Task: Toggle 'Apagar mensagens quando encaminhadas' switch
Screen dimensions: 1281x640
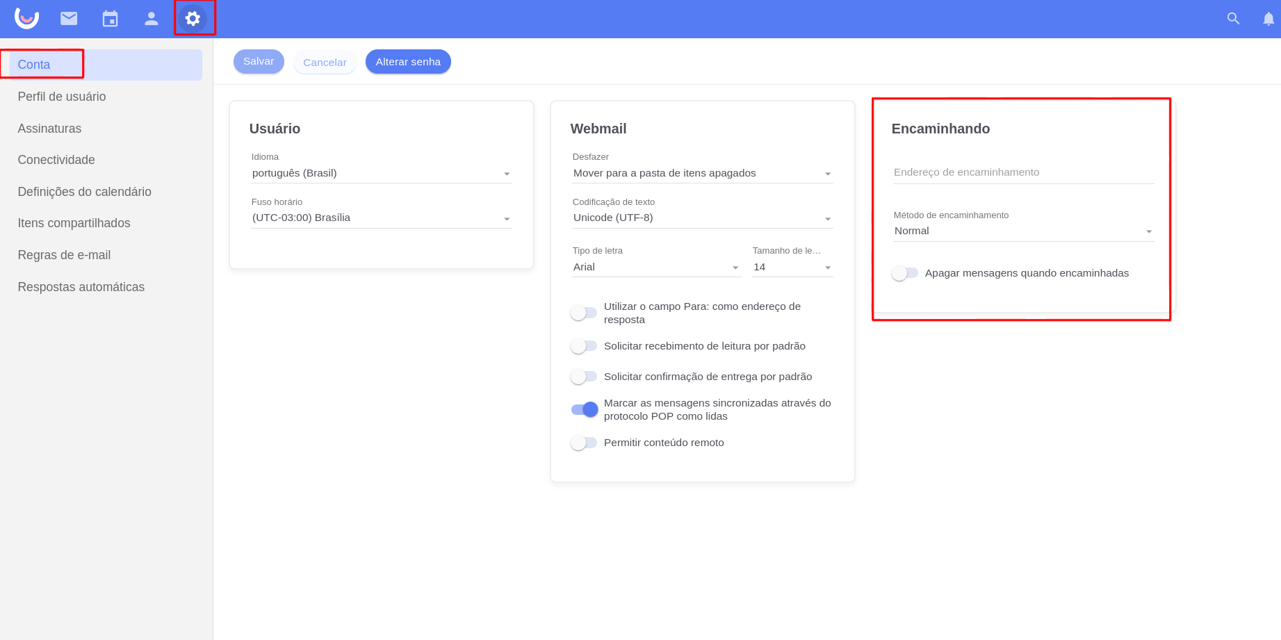Action: [905, 273]
